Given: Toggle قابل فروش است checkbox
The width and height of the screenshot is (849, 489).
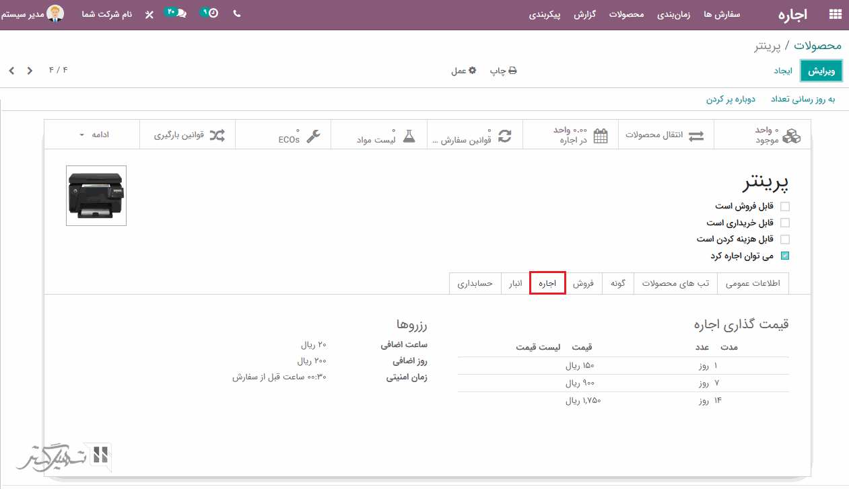Looking at the screenshot, I should tap(784, 206).
